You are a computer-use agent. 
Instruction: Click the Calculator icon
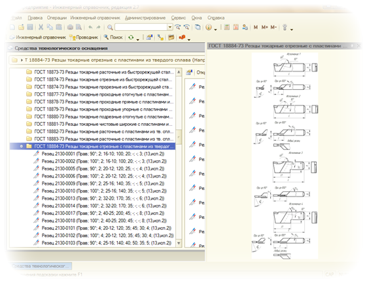tap(226, 28)
